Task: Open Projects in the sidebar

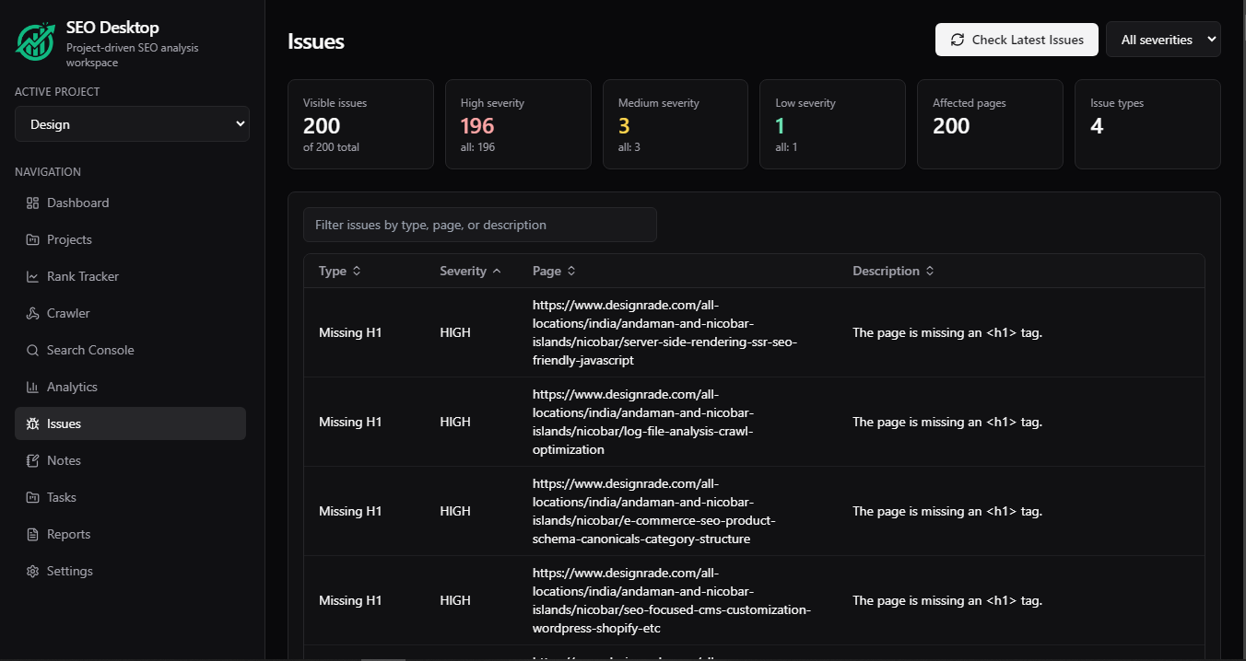Action: [130, 239]
